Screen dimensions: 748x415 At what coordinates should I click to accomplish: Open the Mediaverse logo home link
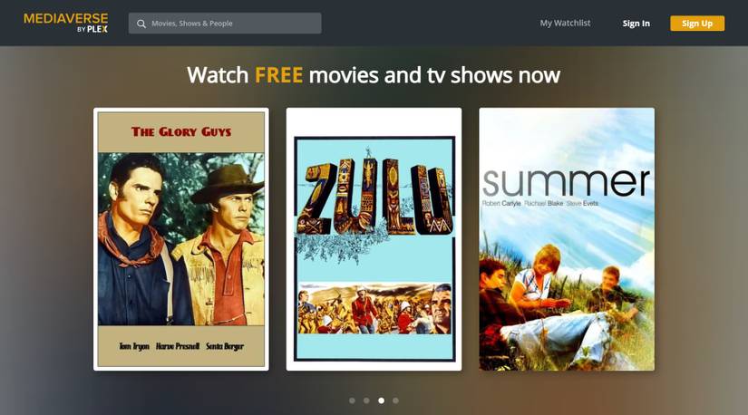pos(66,23)
